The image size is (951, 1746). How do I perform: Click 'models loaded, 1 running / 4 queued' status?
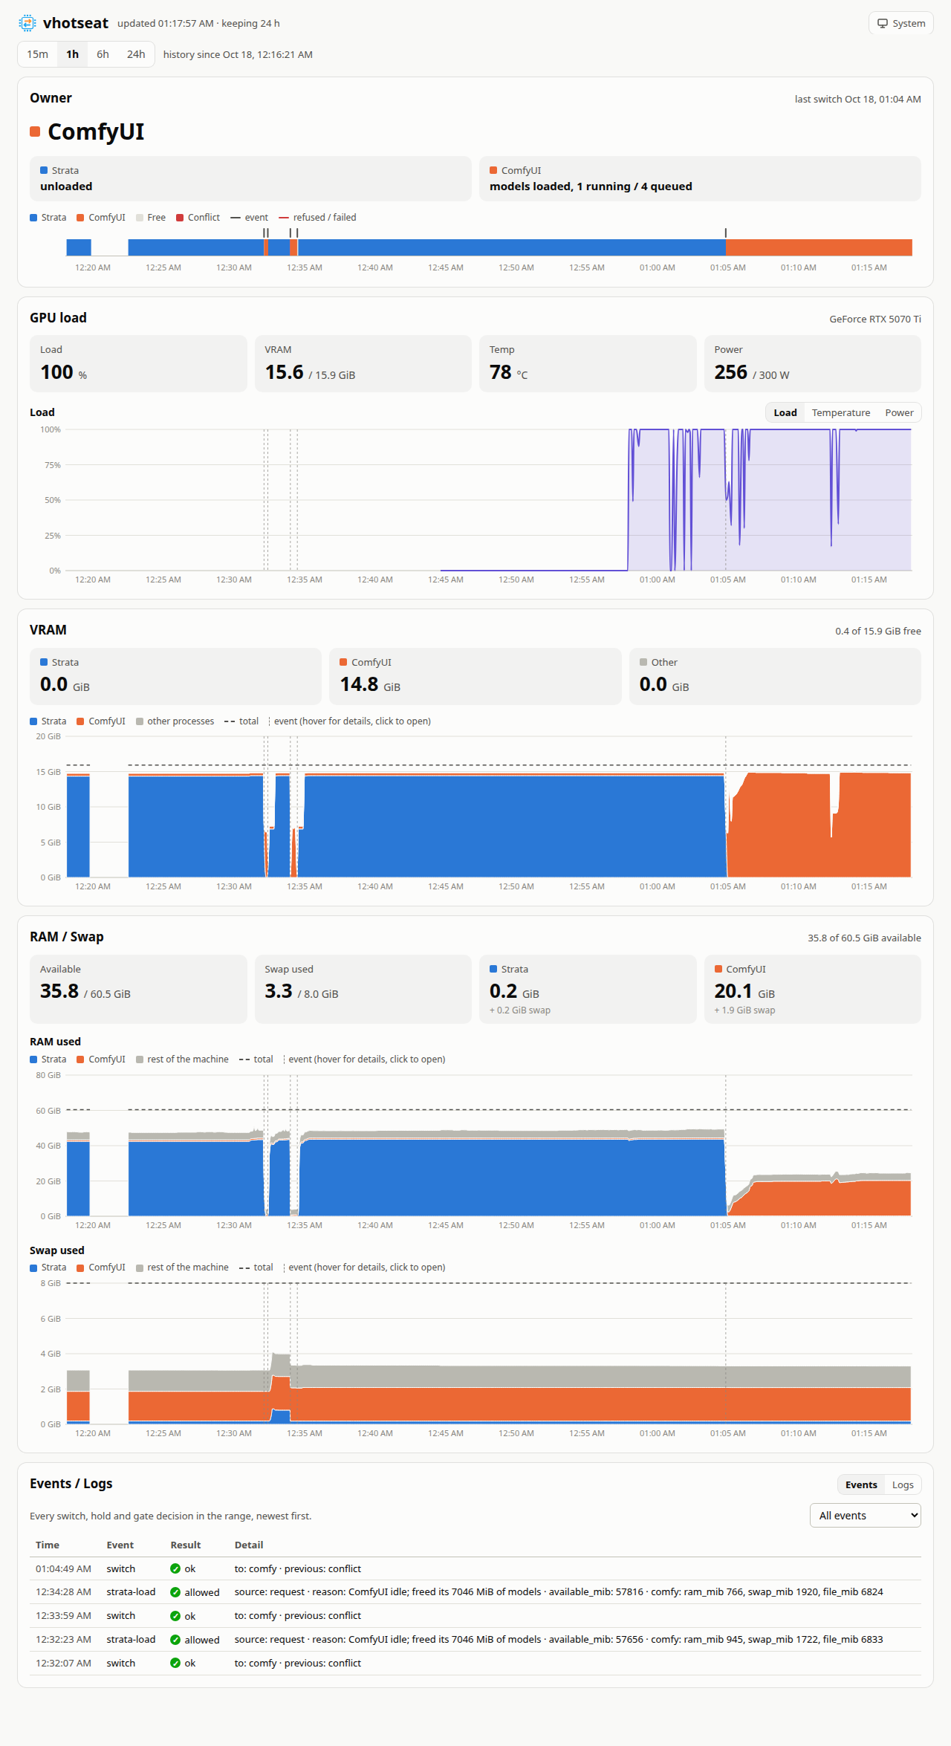tap(591, 186)
